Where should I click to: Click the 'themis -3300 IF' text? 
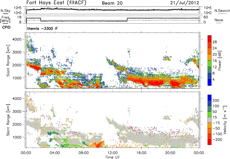point(43,28)
